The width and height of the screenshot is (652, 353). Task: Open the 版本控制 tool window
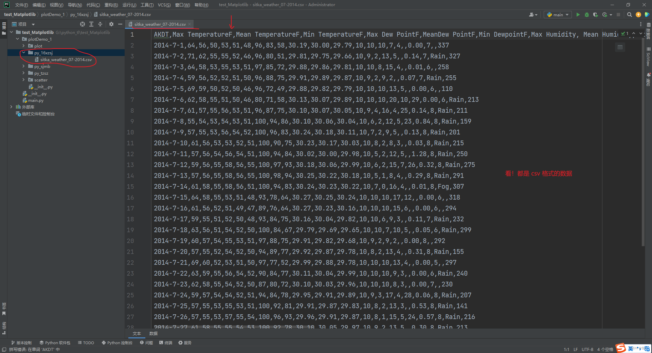[21, 343]
